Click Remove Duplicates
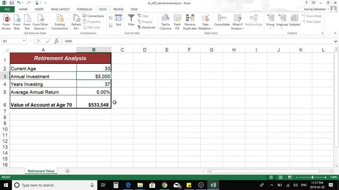The height and width of the screenshot is (190, 339). point(190,22)
